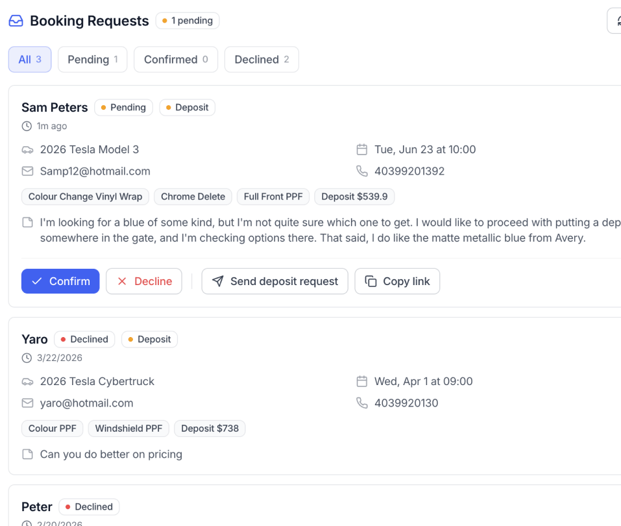Click phone number 4039920130
Viewport: 621px width, 526px height.
[x=406, y=403]
